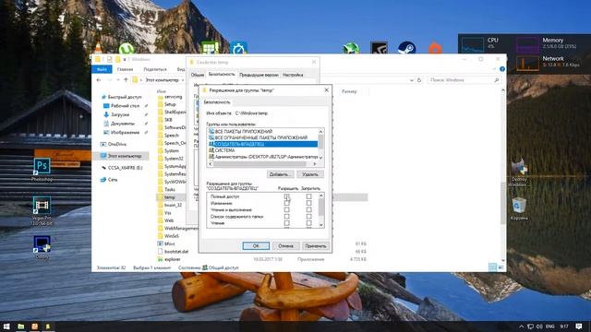Open the Главная ribbon tab in Explorer
The width and height of the screenshot is (591, 332).
pos(125,69)
